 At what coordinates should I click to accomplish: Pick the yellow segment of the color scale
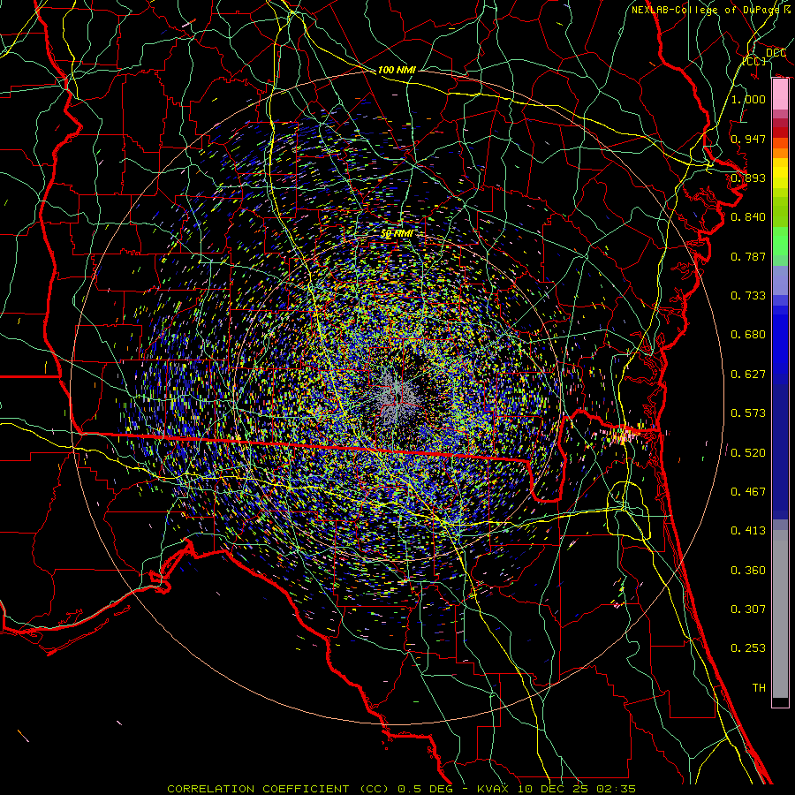click(x=780, y=173)
